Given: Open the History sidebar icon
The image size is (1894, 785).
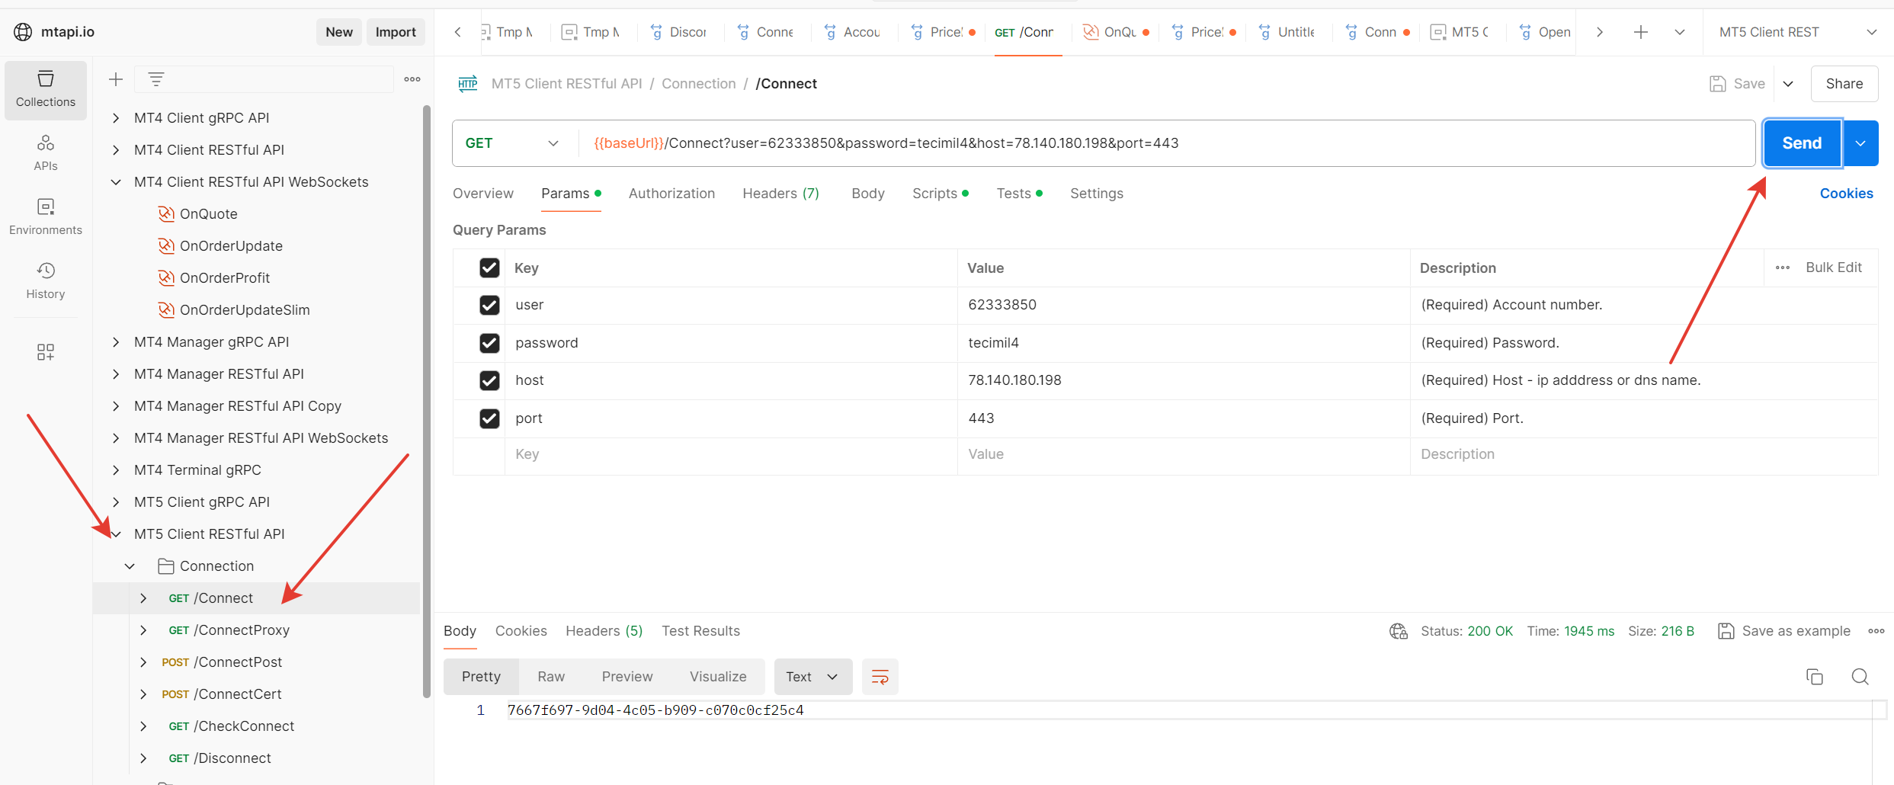Looking at the screenshot, I should [x=45, y=280].
